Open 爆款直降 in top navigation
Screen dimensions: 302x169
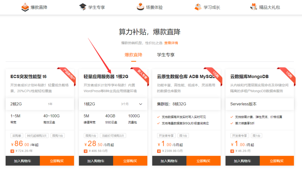pyautogui.click(x=39, y=7)
